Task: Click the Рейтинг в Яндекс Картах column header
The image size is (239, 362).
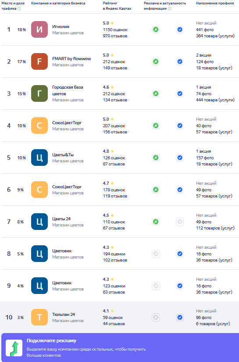Action: [x=117, y=6]
